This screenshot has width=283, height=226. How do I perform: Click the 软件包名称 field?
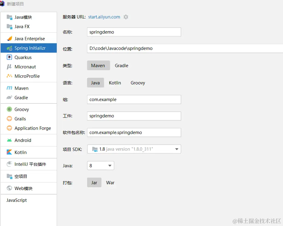(134, 133)
